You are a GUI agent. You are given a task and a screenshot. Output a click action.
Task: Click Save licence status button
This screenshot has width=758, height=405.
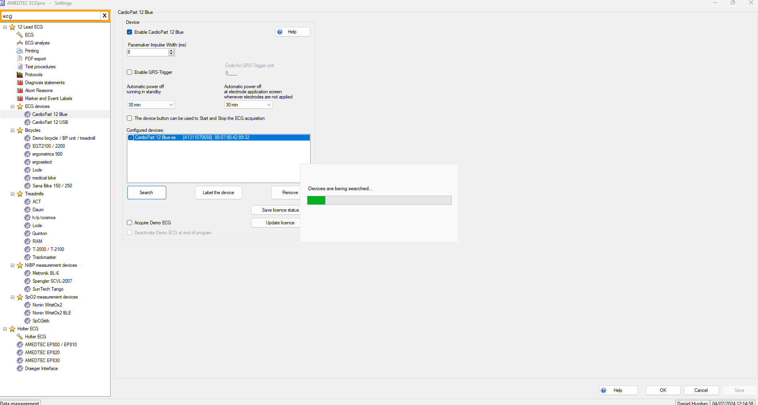pos(276,210)
